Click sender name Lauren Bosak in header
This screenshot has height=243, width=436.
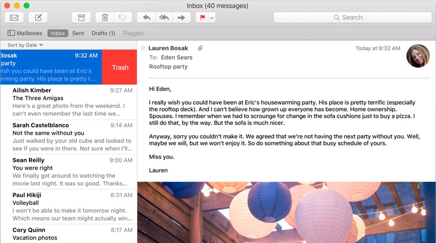point(168,48)
